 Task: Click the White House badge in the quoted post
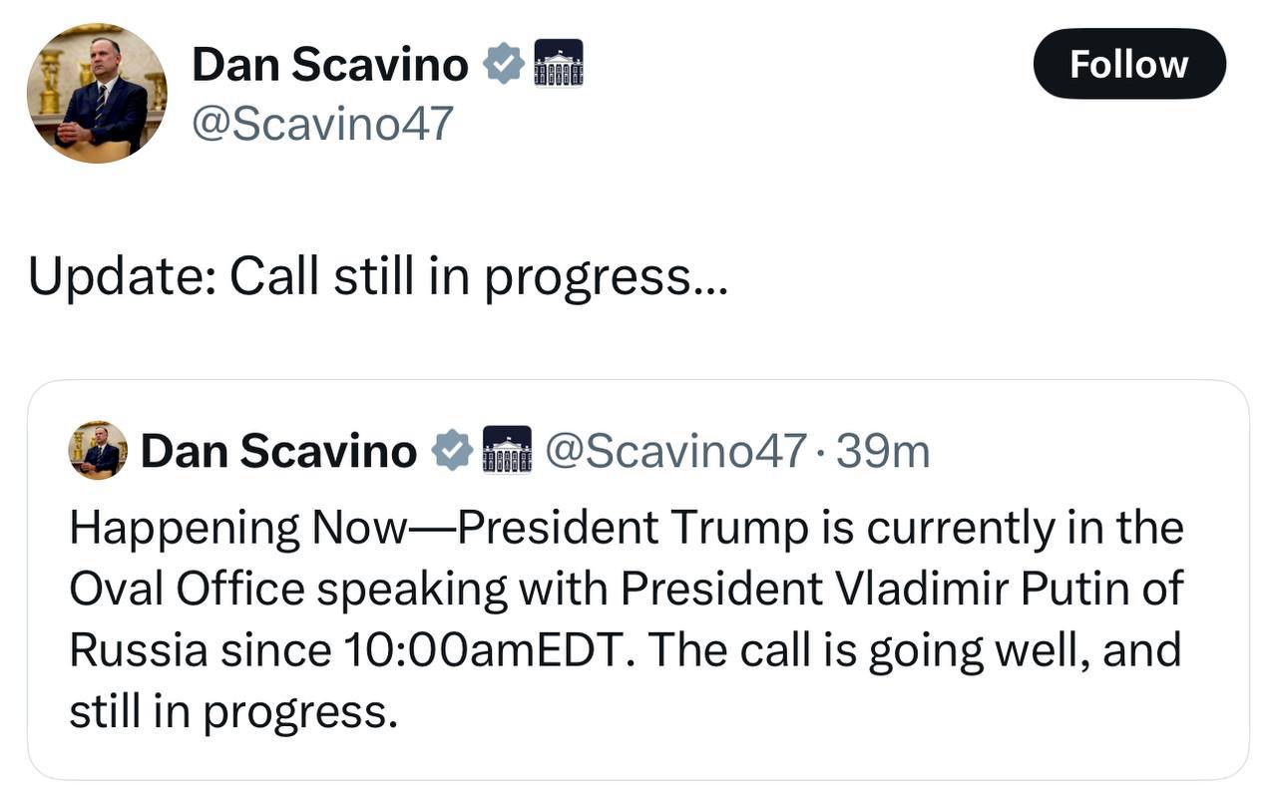click(507, 450)
